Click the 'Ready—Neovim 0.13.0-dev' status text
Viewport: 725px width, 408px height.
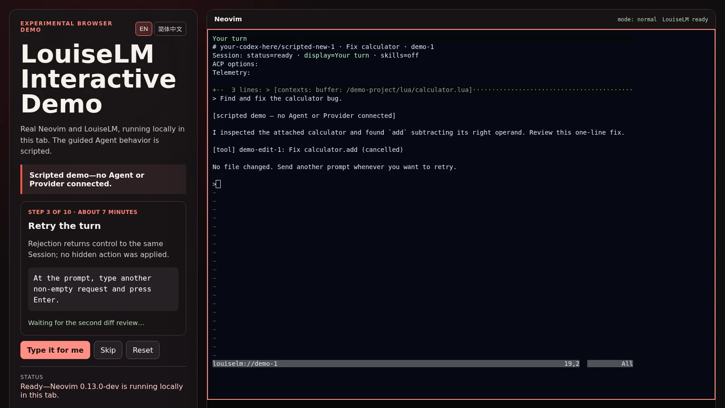(101, 391)
